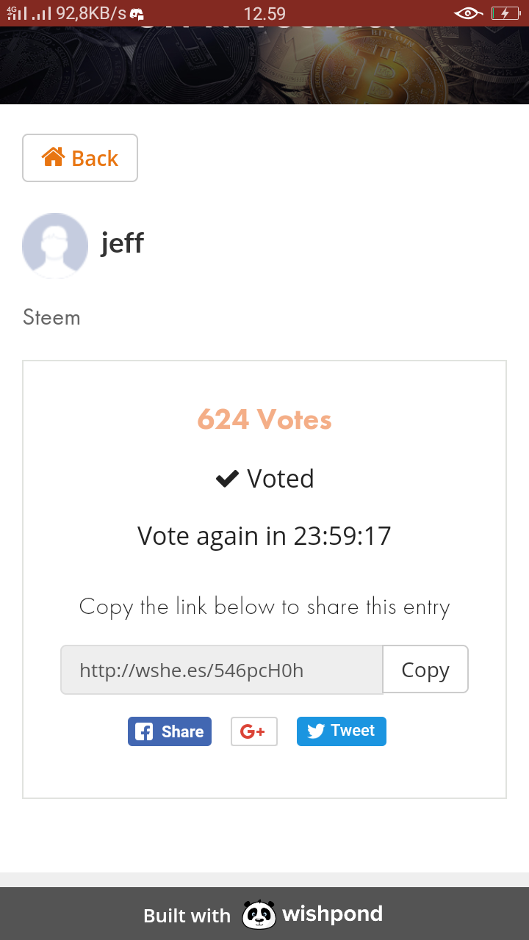The image size is (529, 940).
Task: Tap the orange home icon in Back button
Action: 53,157
